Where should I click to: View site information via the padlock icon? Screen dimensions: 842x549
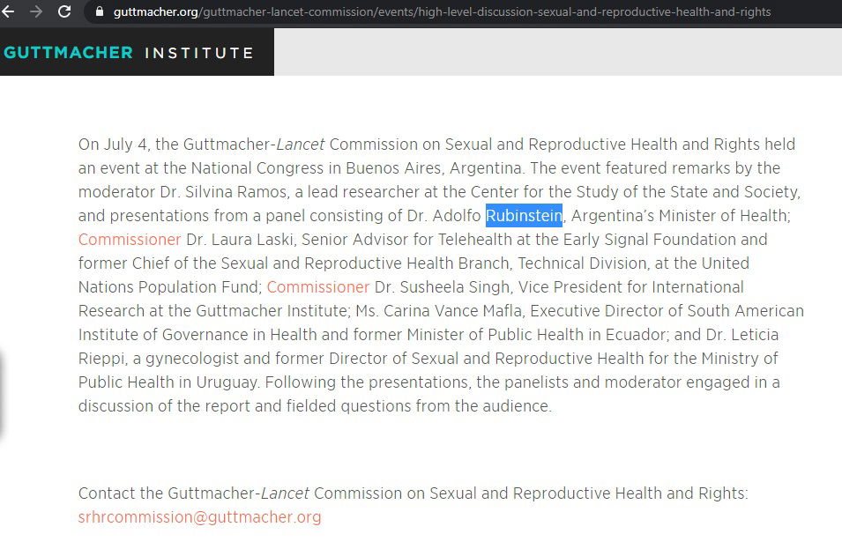(100, 11)
